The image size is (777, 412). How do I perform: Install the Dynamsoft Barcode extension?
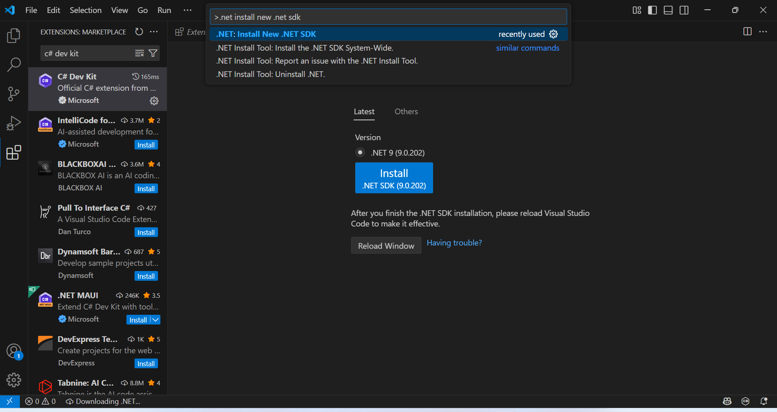coord(146,276)
